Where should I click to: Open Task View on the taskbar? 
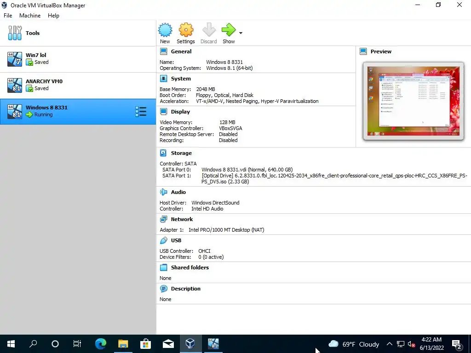click(x=77, y=344)
